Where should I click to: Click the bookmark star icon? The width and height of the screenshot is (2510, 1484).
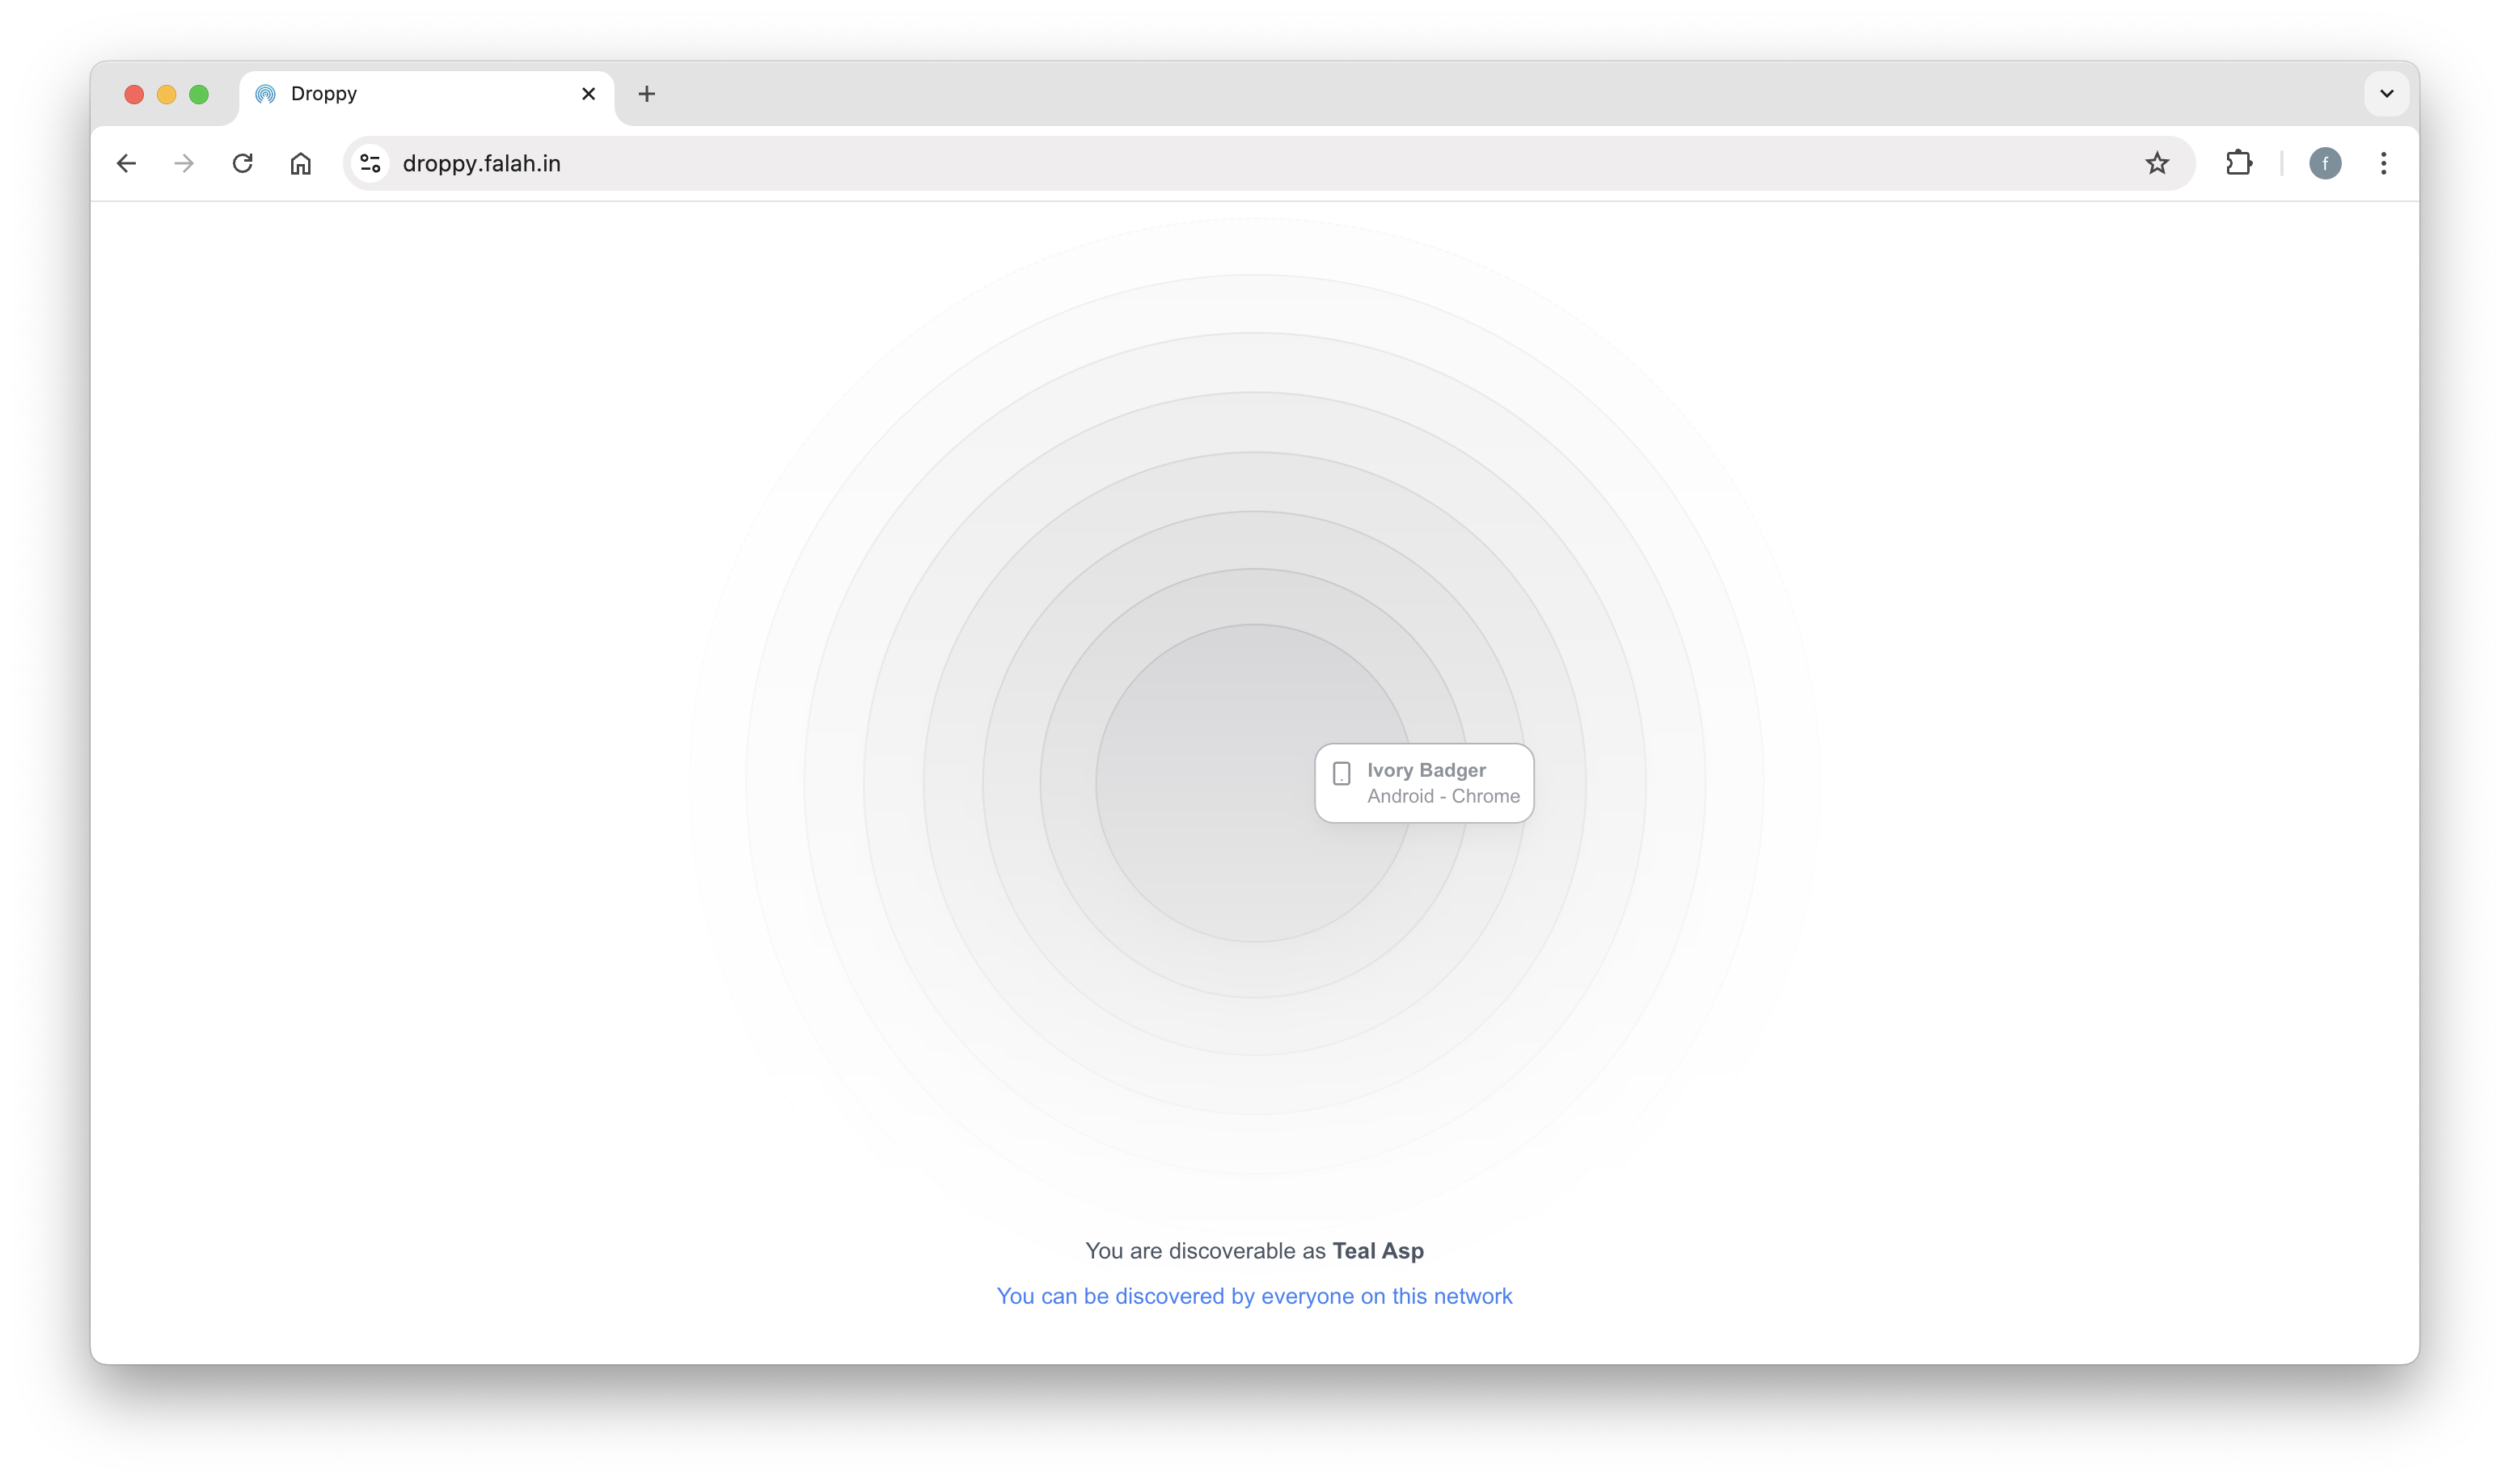tap(2158, 162)
